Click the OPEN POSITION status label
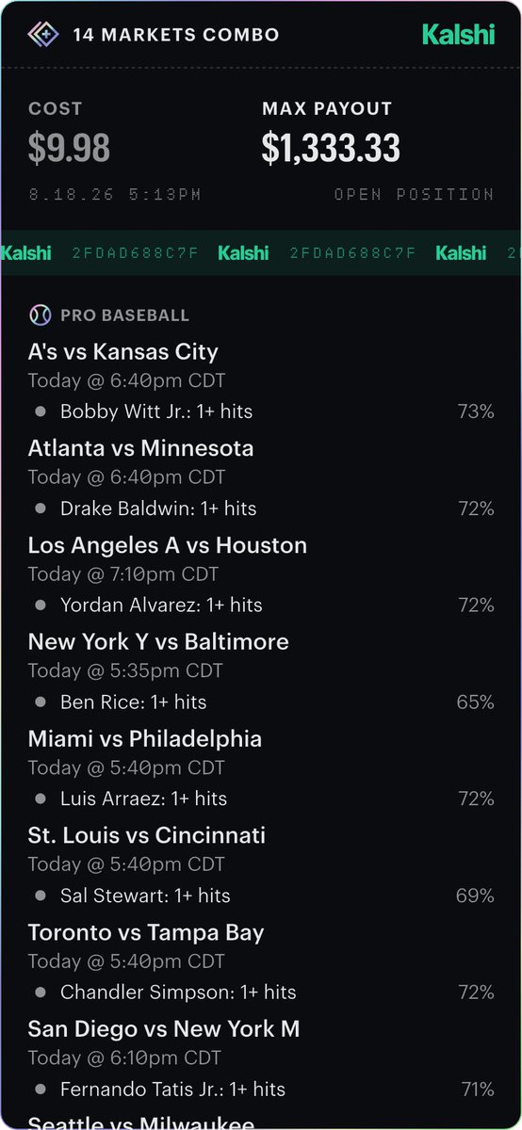Image resolution: width=522 pixels, height=1130 pixels. pos(414,195)
